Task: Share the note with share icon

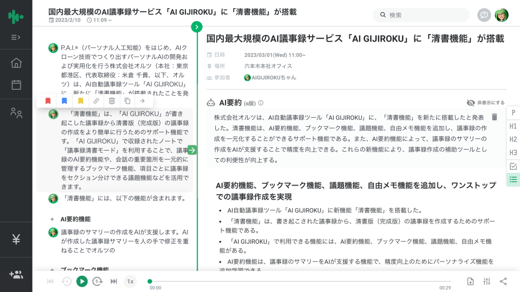Action: [503, 281]
